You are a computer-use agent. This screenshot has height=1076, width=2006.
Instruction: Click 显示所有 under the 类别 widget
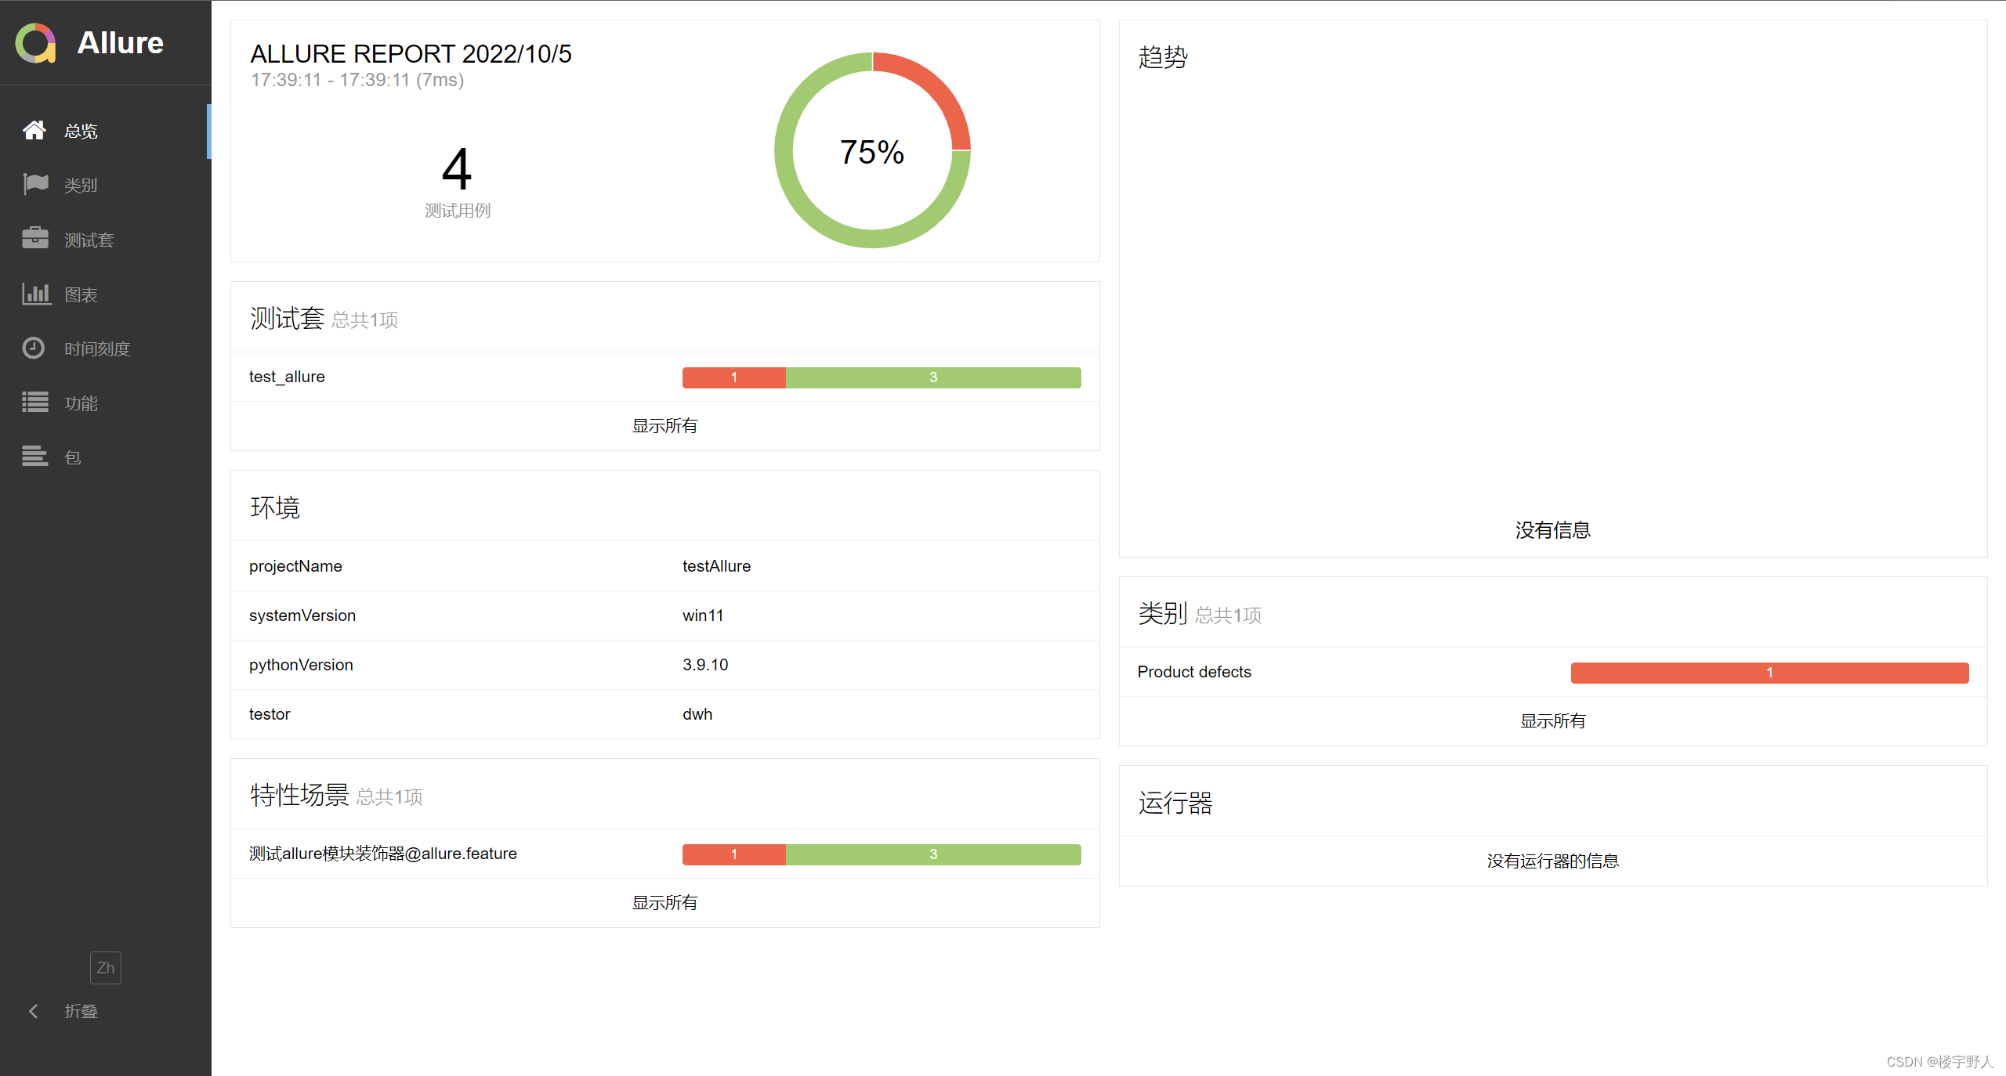(x=1552, y=721)
